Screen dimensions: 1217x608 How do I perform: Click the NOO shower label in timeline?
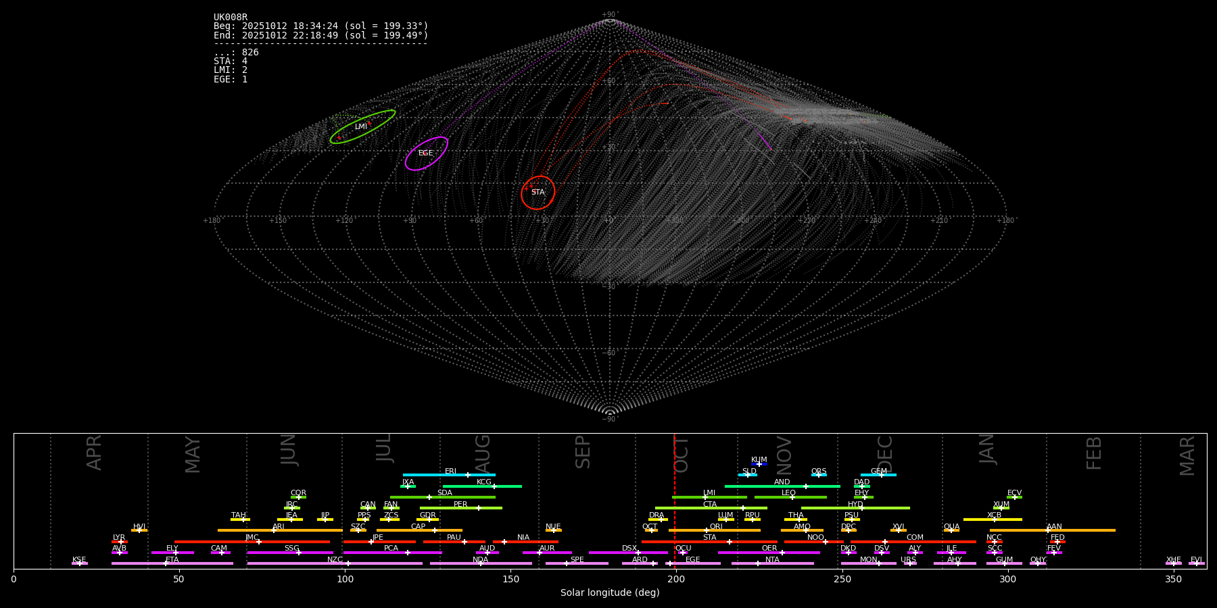(x=816, y=538)
